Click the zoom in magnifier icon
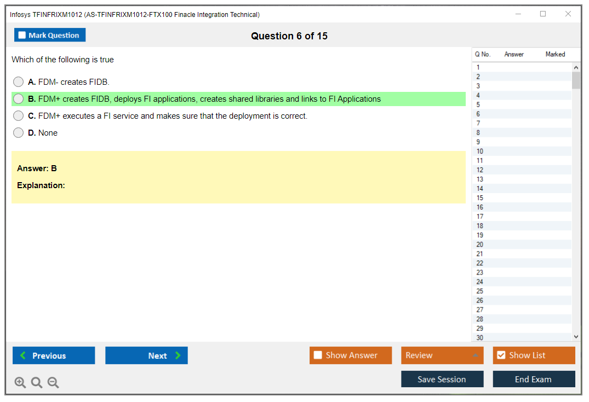The height and width of the screenshot is (402, 589). tap(20, 383)
